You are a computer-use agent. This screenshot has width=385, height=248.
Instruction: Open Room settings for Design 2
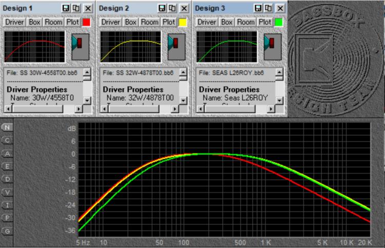click(149, 22)
